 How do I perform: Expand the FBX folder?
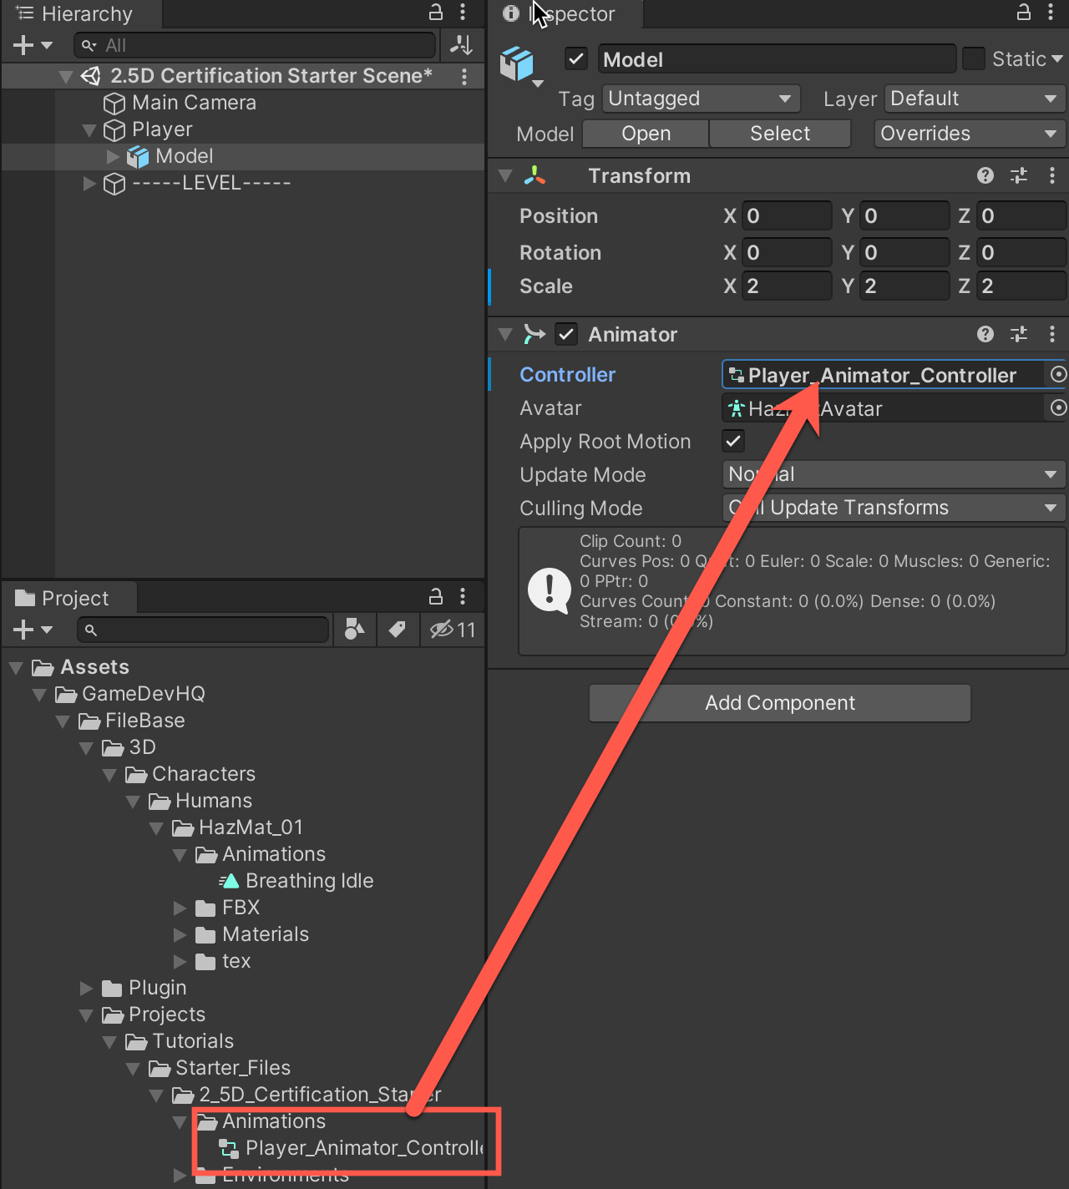(x=180, y=908)
